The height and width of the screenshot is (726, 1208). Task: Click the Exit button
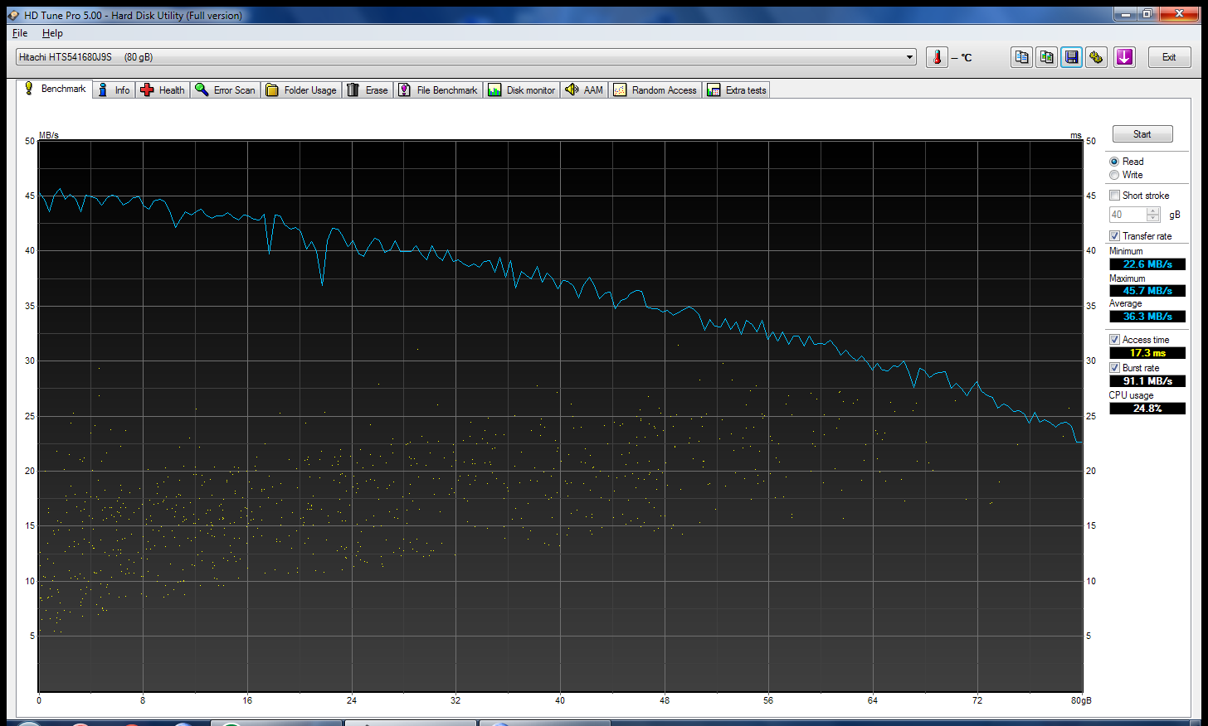[x=1169, y=57]
